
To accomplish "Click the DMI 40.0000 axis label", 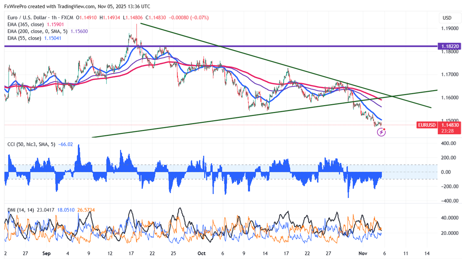I will click(x=450, y=218).
